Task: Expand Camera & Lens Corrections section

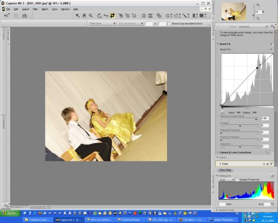Action: pyautogui.click(x=218, y=152)
